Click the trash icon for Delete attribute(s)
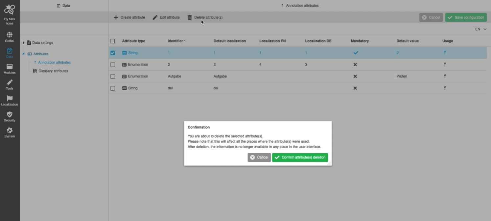Viewport: 491px width, 221px height. (x=190, y=17)
